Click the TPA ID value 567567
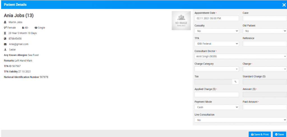 tap(16, 66)
